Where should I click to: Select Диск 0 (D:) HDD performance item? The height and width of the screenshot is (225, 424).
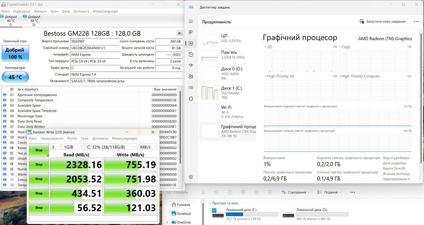point(228,73)
